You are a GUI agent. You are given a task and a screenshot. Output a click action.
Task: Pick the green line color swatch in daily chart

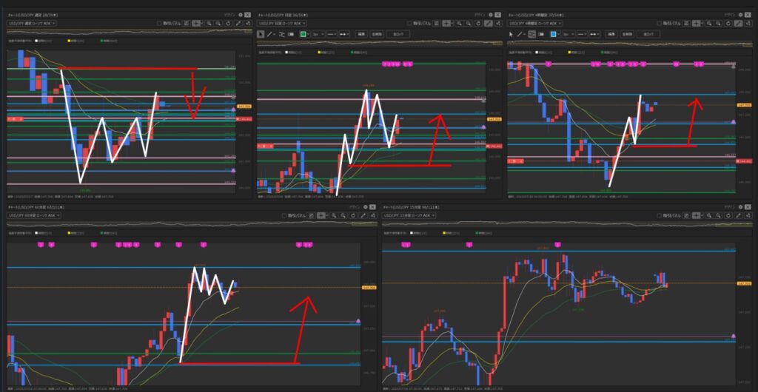pyautogui.click(x=303, y=34)
